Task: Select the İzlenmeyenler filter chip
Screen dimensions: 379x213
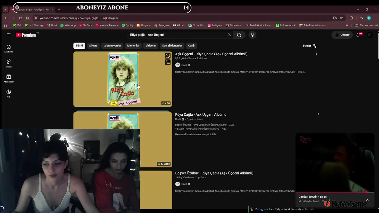Action: tap(112, 46)
